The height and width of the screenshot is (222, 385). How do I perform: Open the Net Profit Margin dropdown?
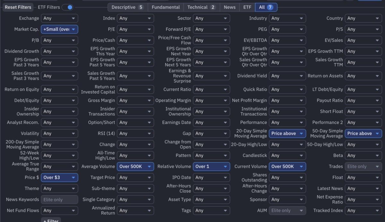(x=287, y=101)
